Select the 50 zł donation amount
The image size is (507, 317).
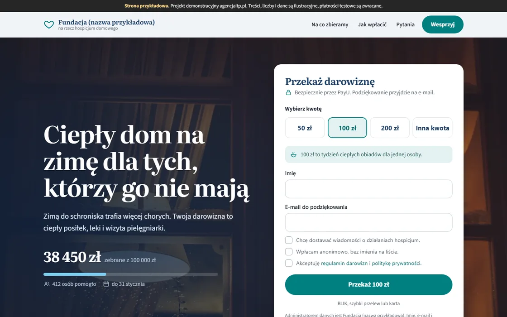click(305, 128)
